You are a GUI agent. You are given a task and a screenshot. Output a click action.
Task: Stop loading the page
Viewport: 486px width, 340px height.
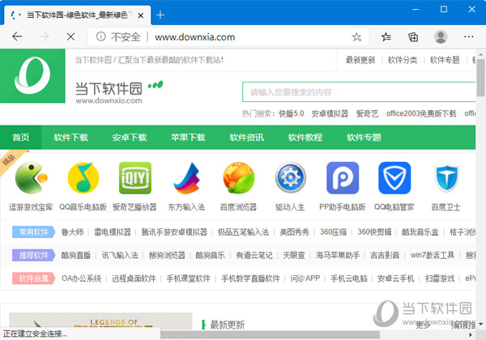point(70,37)
